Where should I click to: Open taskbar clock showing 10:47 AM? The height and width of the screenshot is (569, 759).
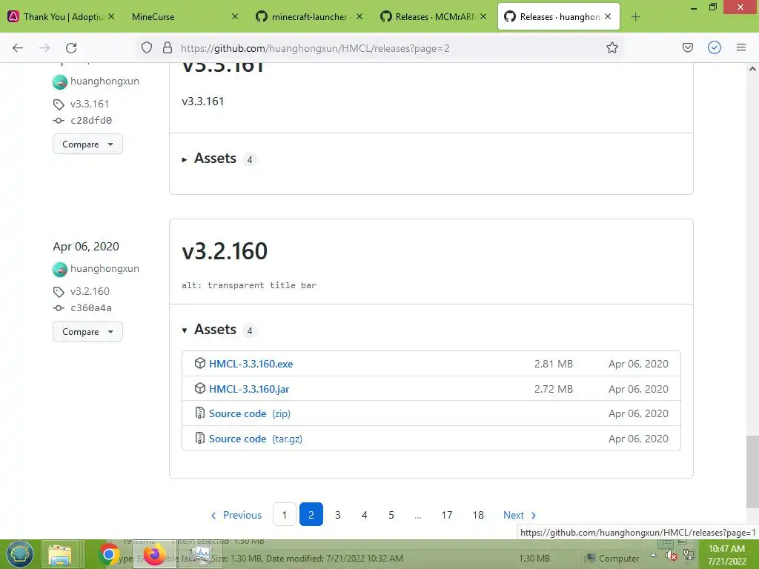coord(726,555)
